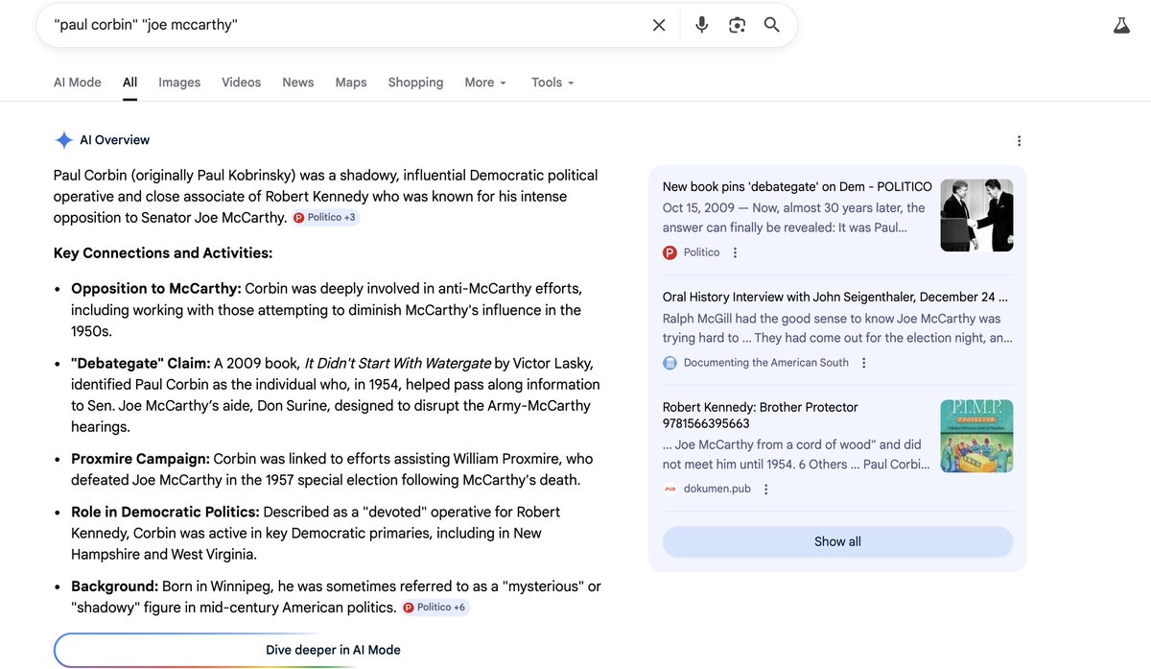Click the AI Overview sparkle icon
The height and width of the screenshot is (669, 1151).
tap(63, 140)
